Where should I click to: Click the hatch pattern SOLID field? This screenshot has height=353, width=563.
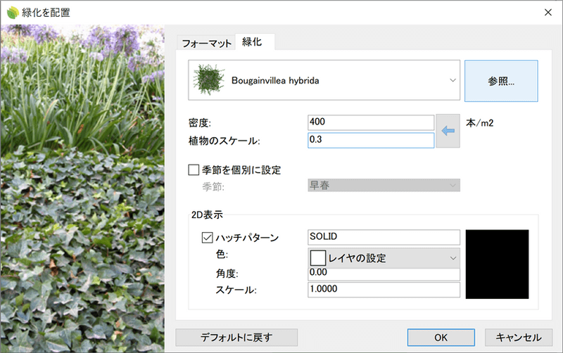point(384,237)
